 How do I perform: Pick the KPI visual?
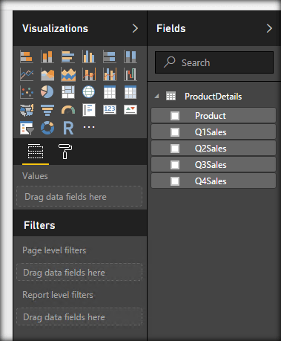[x=130, y=109]
